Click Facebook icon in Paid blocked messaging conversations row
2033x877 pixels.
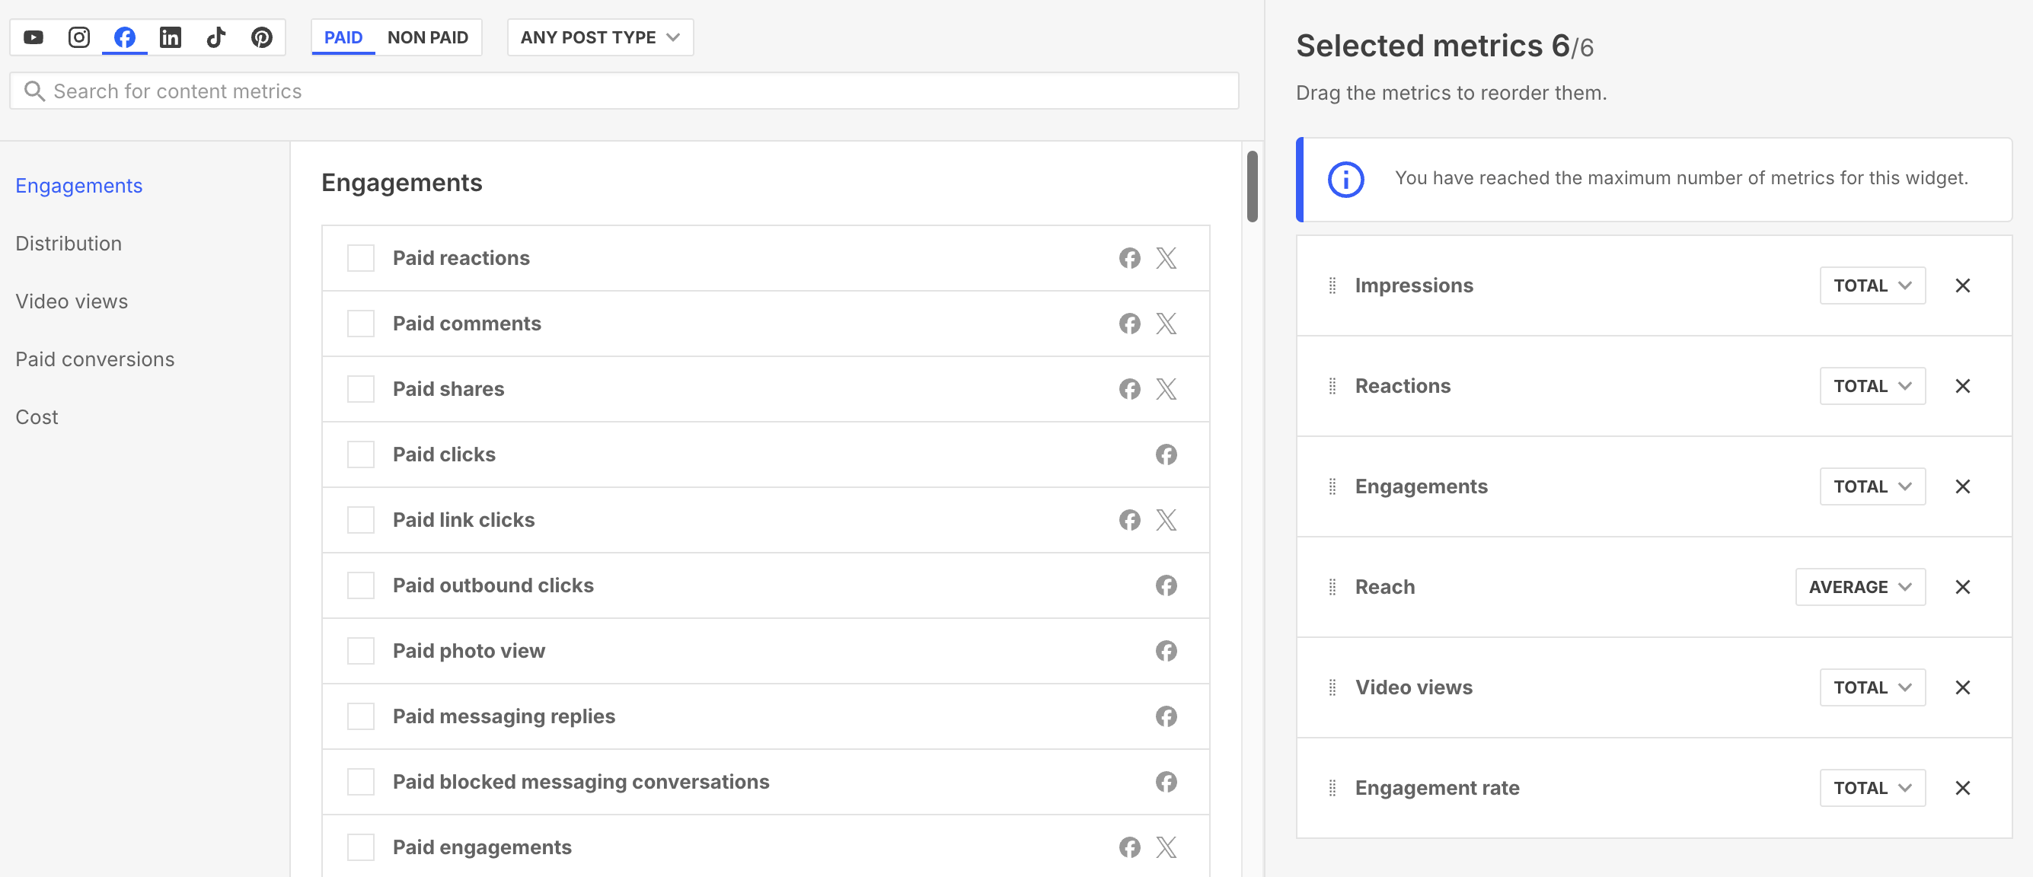1167,783
